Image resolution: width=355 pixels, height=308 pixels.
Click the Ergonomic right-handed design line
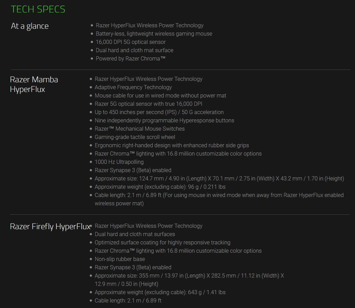pyautogui.click(x=172, y=146)
